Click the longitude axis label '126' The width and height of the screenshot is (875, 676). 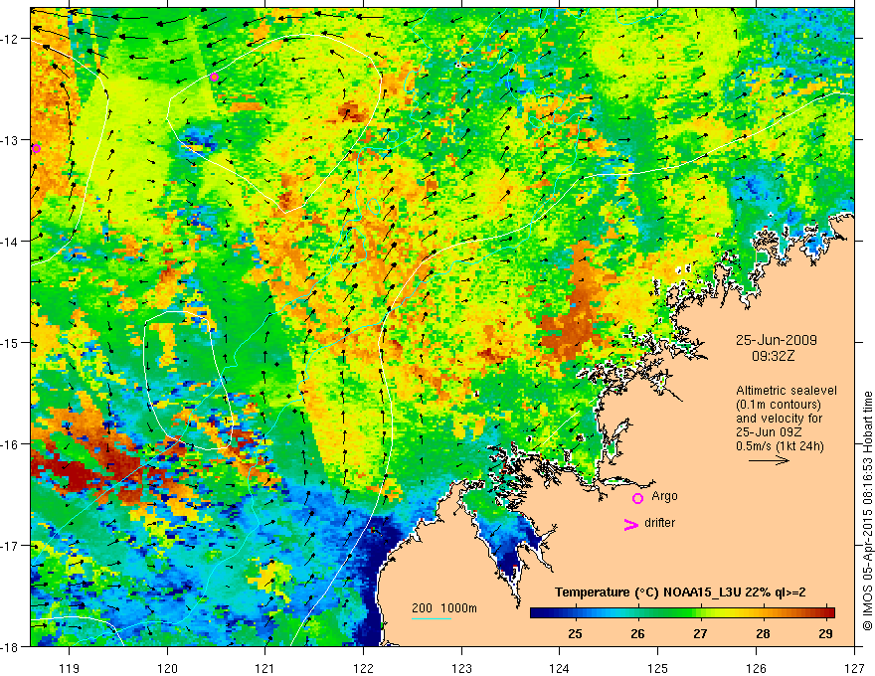point(756,669)
